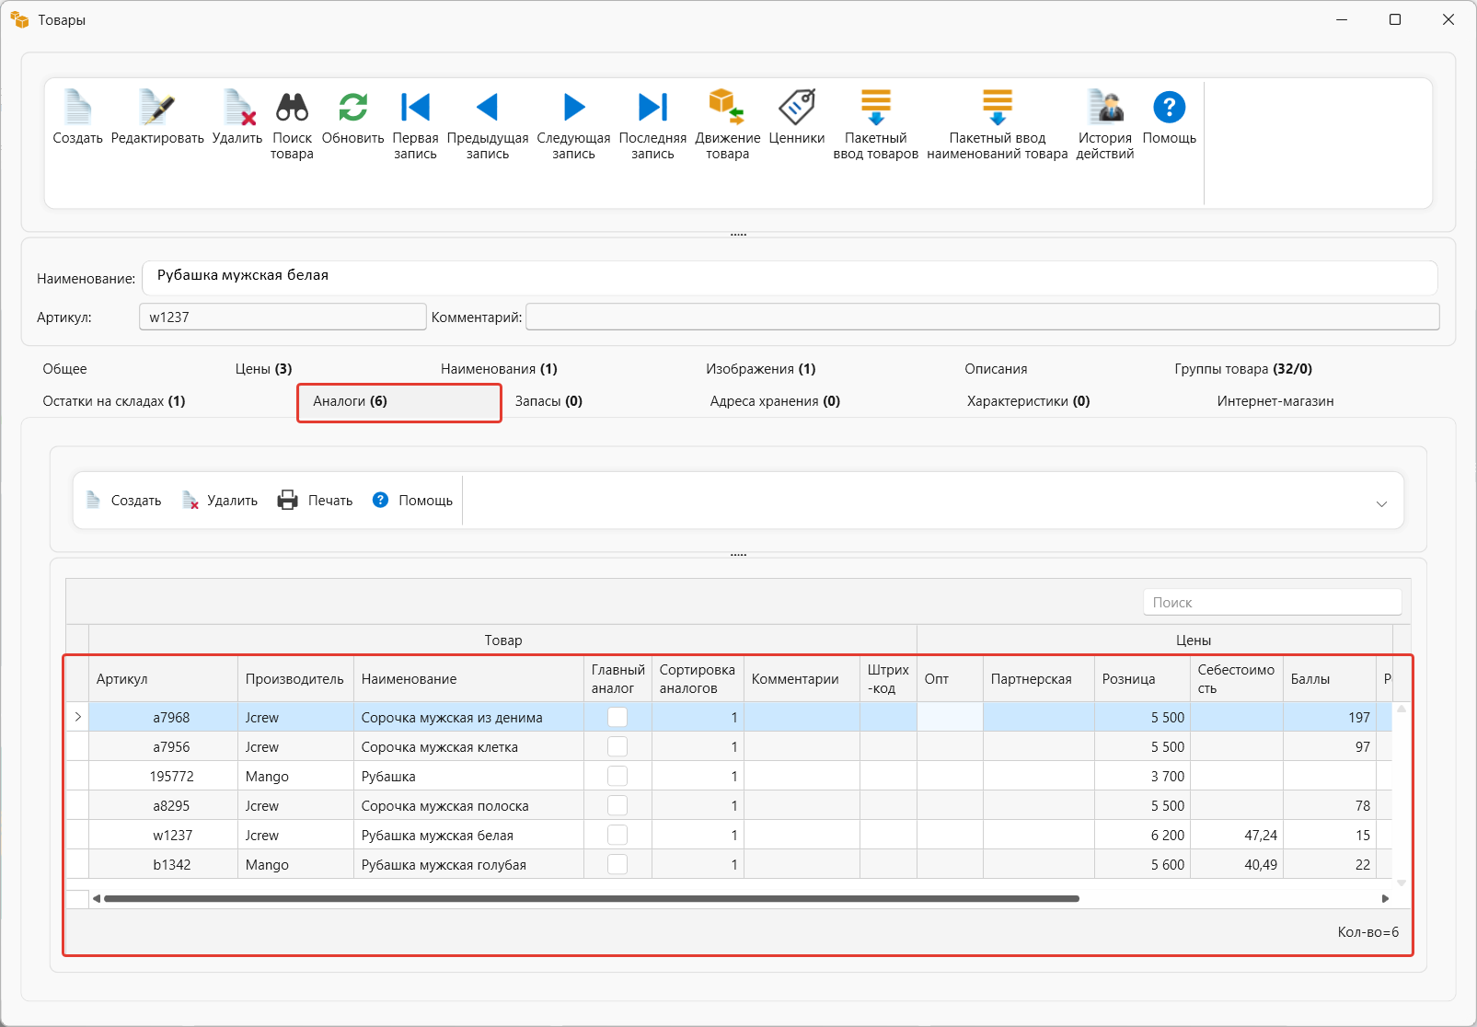
Task: Click the Поиск search field
Action: pos(1272,602)
